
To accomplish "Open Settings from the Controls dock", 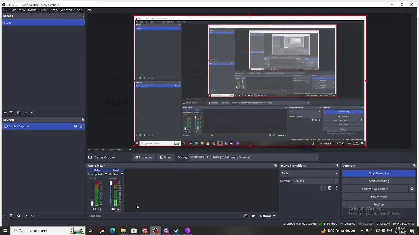I will (x=379, y=204).
